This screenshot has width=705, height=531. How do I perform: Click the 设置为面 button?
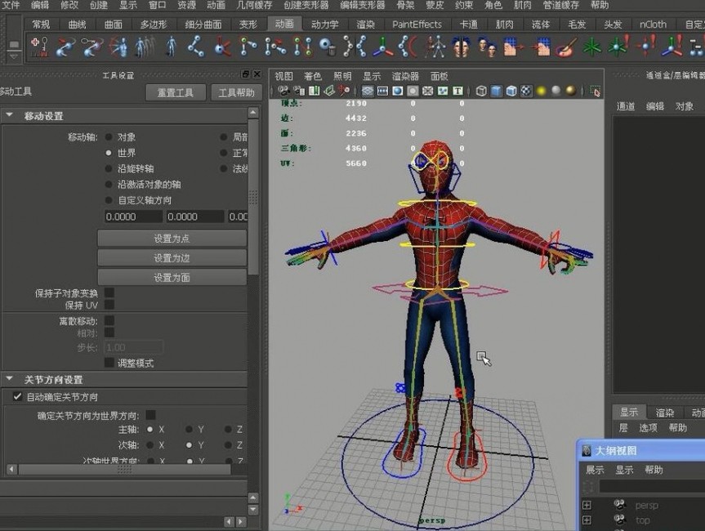pos(172,278)
